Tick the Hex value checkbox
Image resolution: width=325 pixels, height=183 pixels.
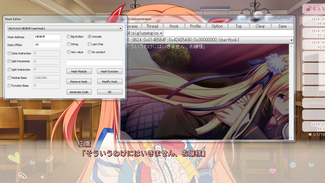[x=69, y=52]
